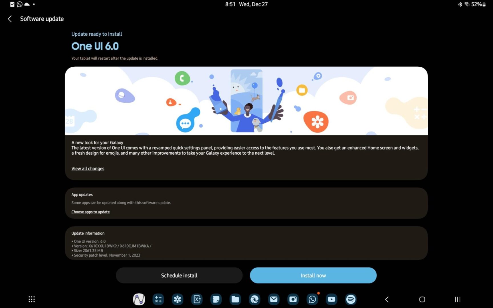The width and height of the screenshot is (493, 308).
Task: Open the View all changes link
Action: [x=88, y=169]
